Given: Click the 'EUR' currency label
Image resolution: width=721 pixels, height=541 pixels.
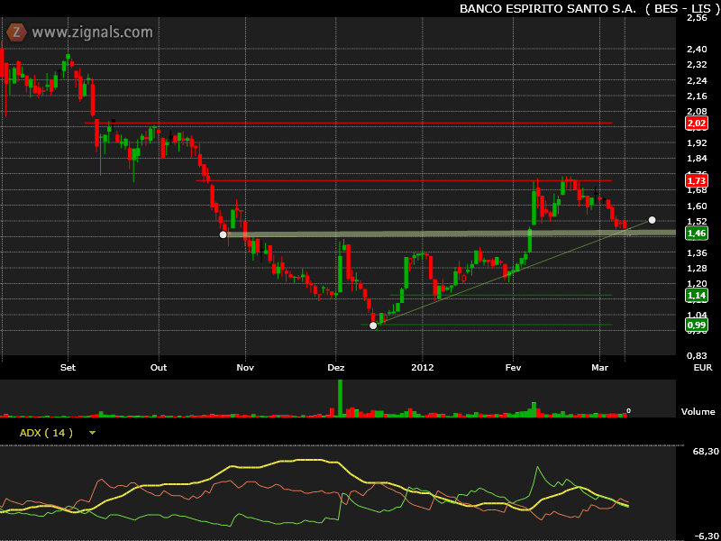Looking at the screenshot, I should 703,368.
